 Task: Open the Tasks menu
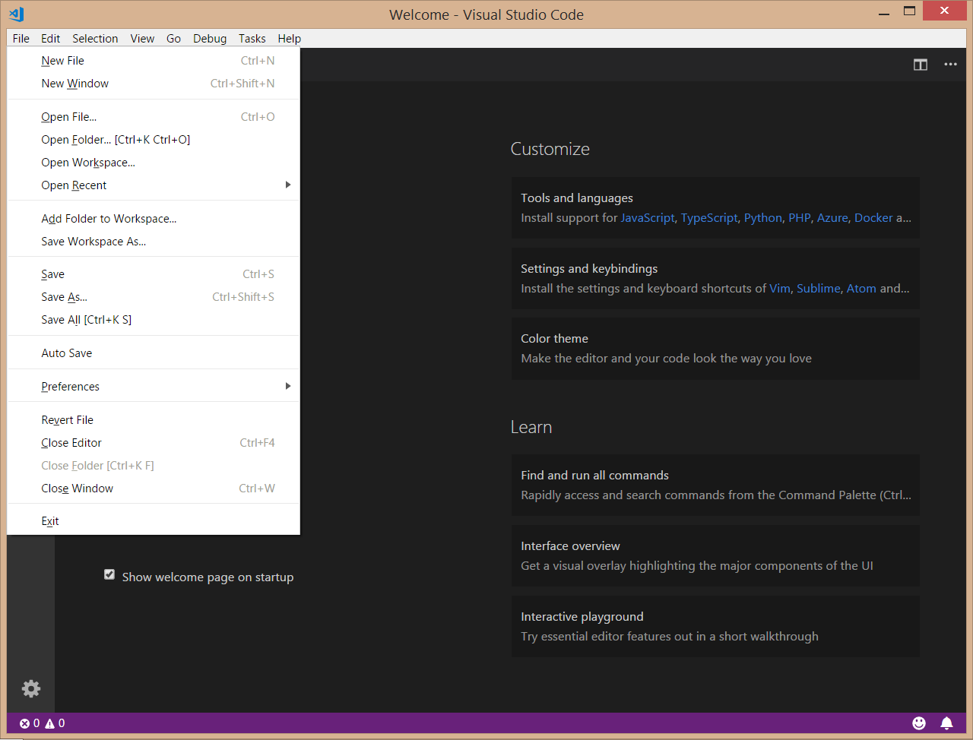[x=252, y=39]
